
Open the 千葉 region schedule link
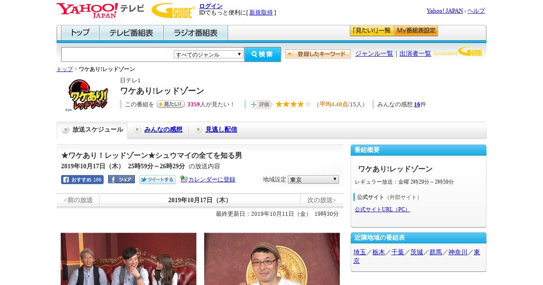point(398,252)
